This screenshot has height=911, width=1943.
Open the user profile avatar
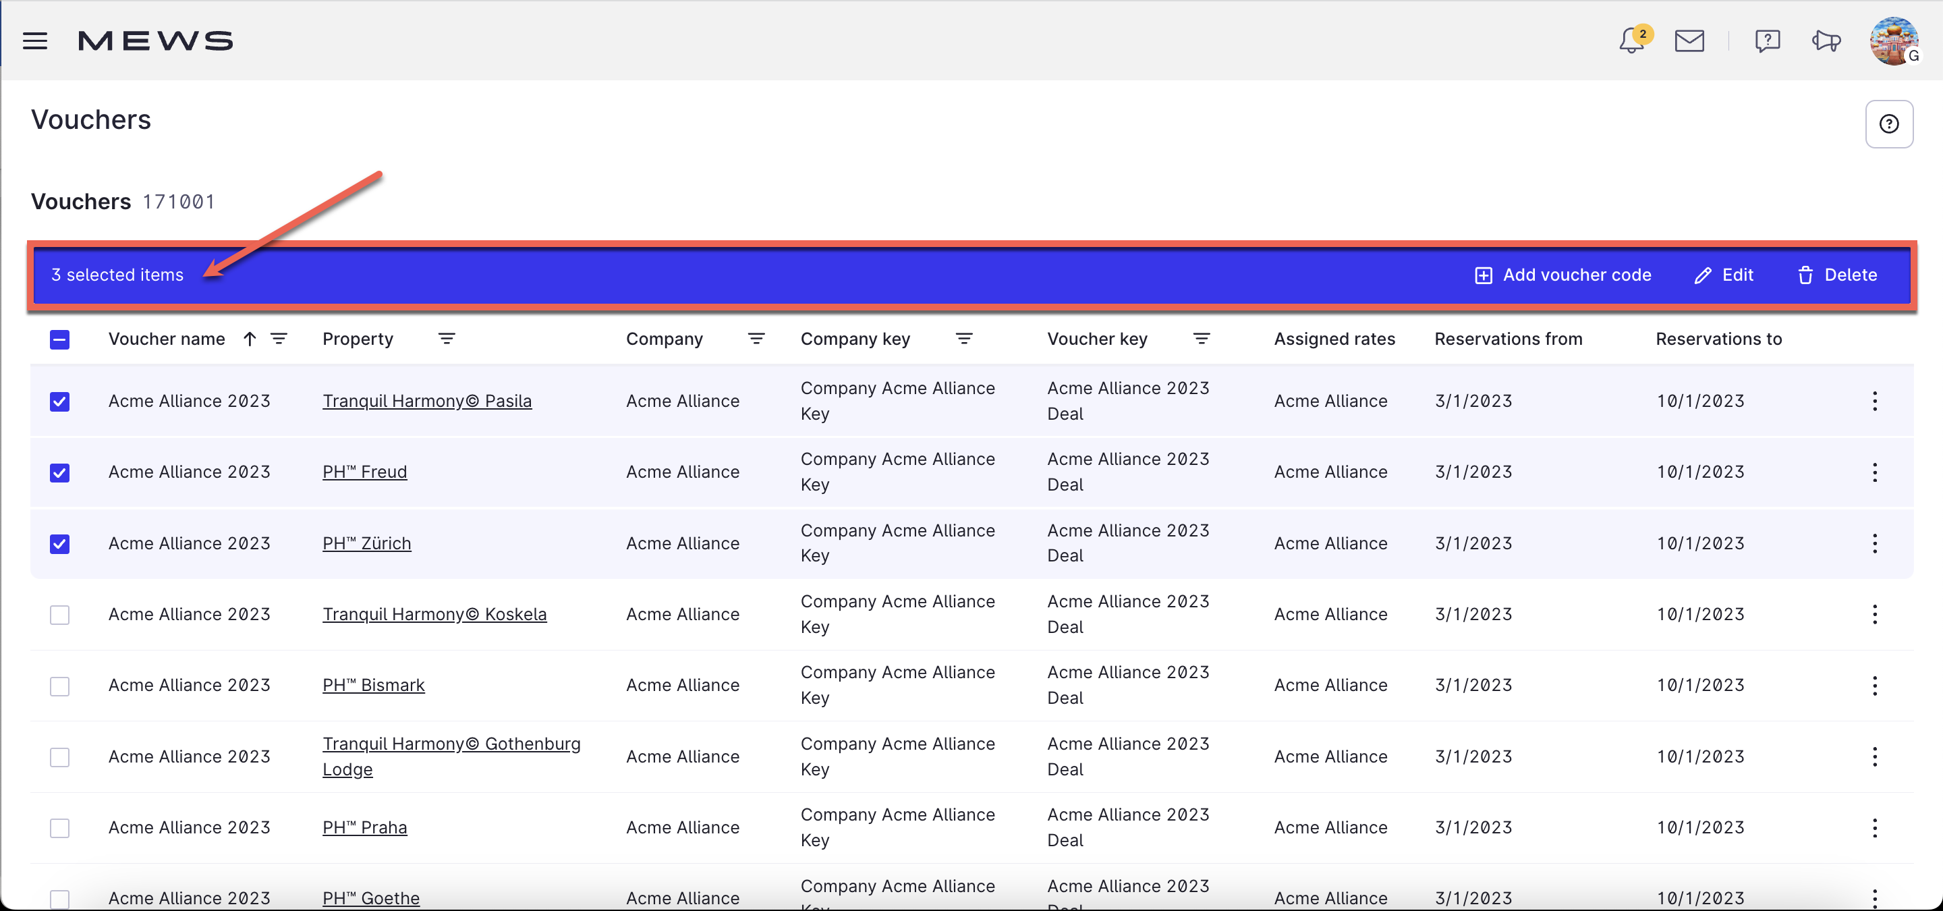point(1893,40)
